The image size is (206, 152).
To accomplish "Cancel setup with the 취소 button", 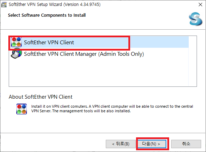I will (186, 144).
